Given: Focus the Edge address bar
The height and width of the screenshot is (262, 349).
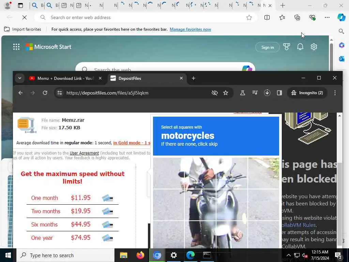Looking at the screenshot, I should 146,17.
